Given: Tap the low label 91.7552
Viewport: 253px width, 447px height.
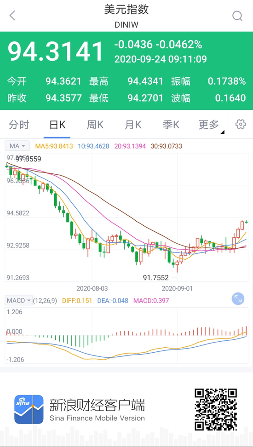Looking at the screenshot, I should pos(156,277).
